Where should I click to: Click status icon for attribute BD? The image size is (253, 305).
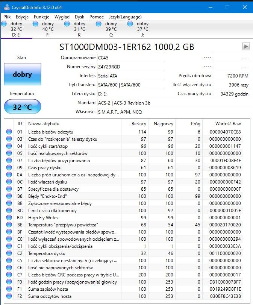(x=9, y=217)
